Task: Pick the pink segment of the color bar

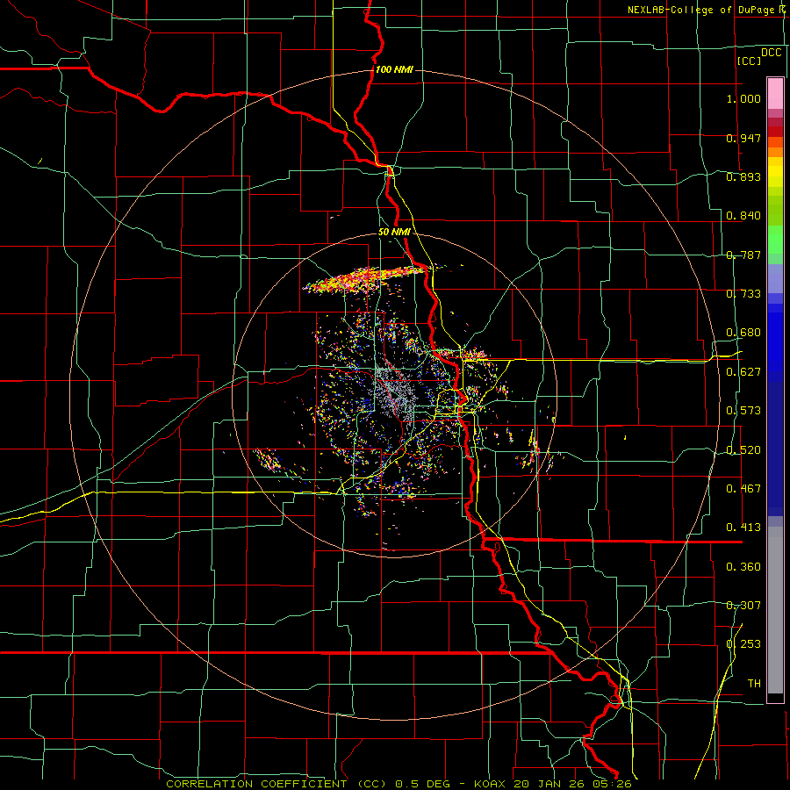Action: 775,93
